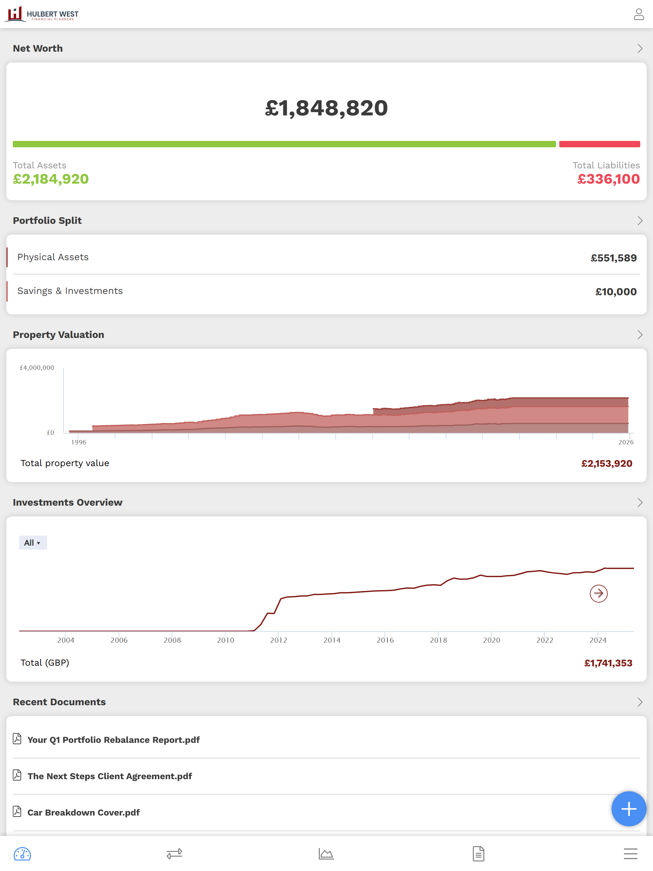This screenshot has height=871, width=653.
Task: Expand the Investments Overview section chevron
Action: click(x=640, y=502)
